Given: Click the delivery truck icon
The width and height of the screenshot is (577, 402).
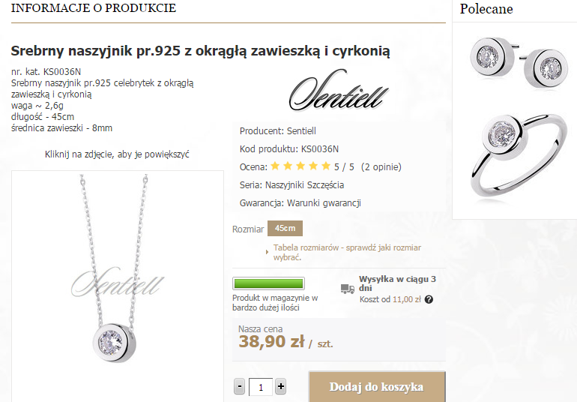Looking at the screenshot, I should click(347, 289).
